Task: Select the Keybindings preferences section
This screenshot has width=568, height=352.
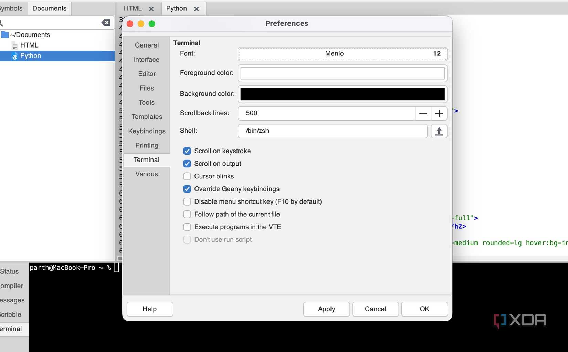Action: 147,131
